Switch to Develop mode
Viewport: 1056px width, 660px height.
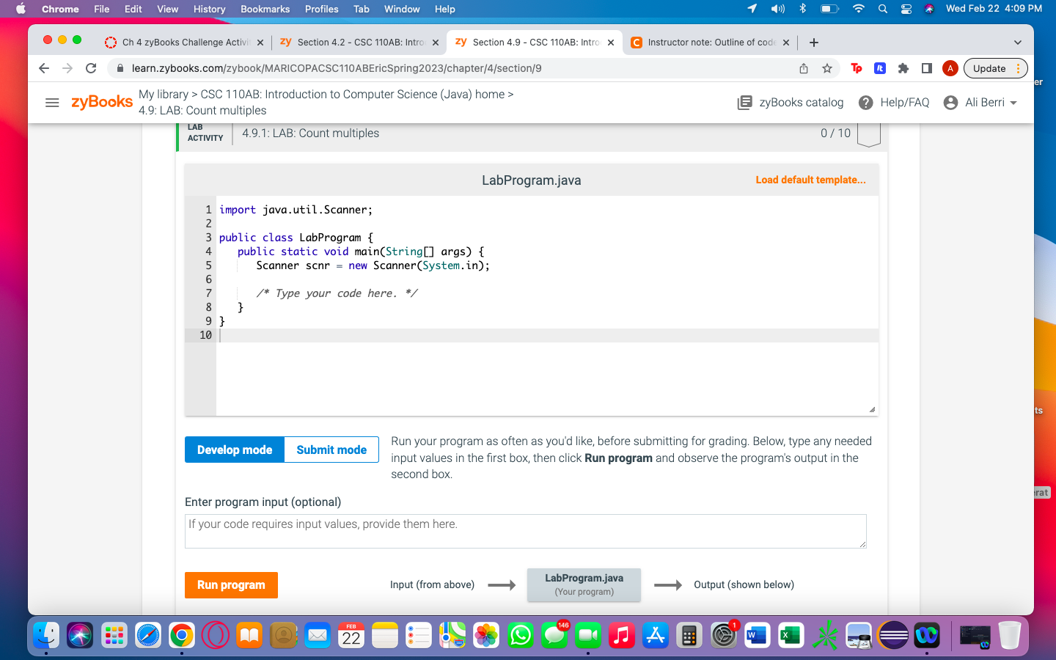point(235,450)
